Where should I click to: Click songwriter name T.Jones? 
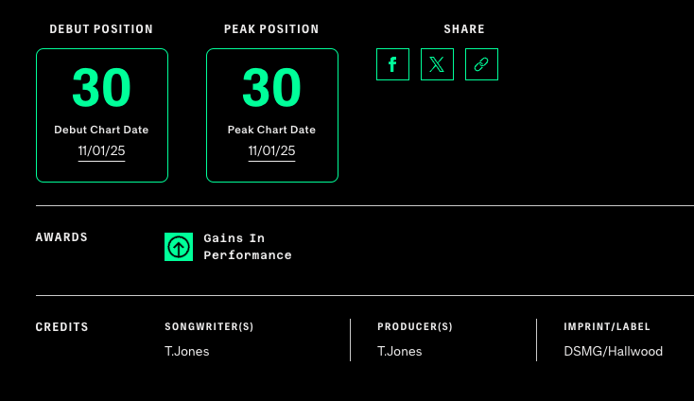[x=187, y=352]
